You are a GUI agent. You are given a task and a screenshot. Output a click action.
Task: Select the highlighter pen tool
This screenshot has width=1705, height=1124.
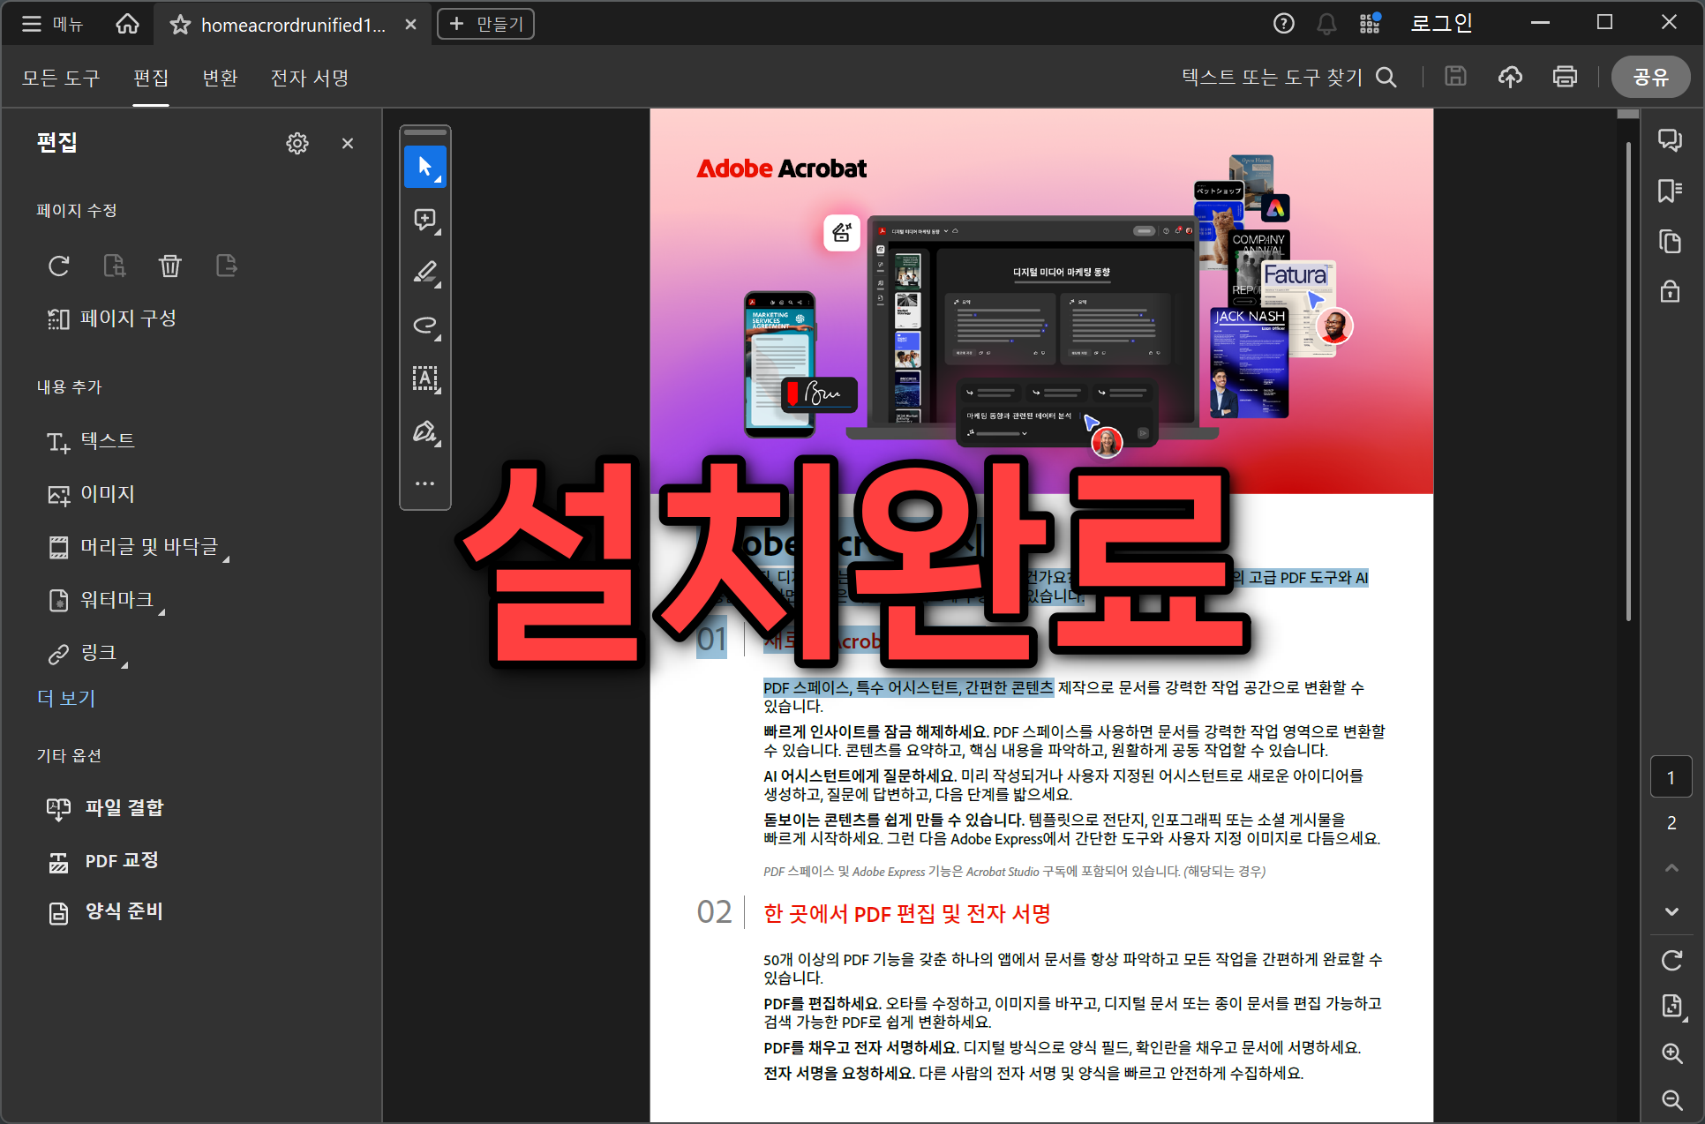pos(424,273)
